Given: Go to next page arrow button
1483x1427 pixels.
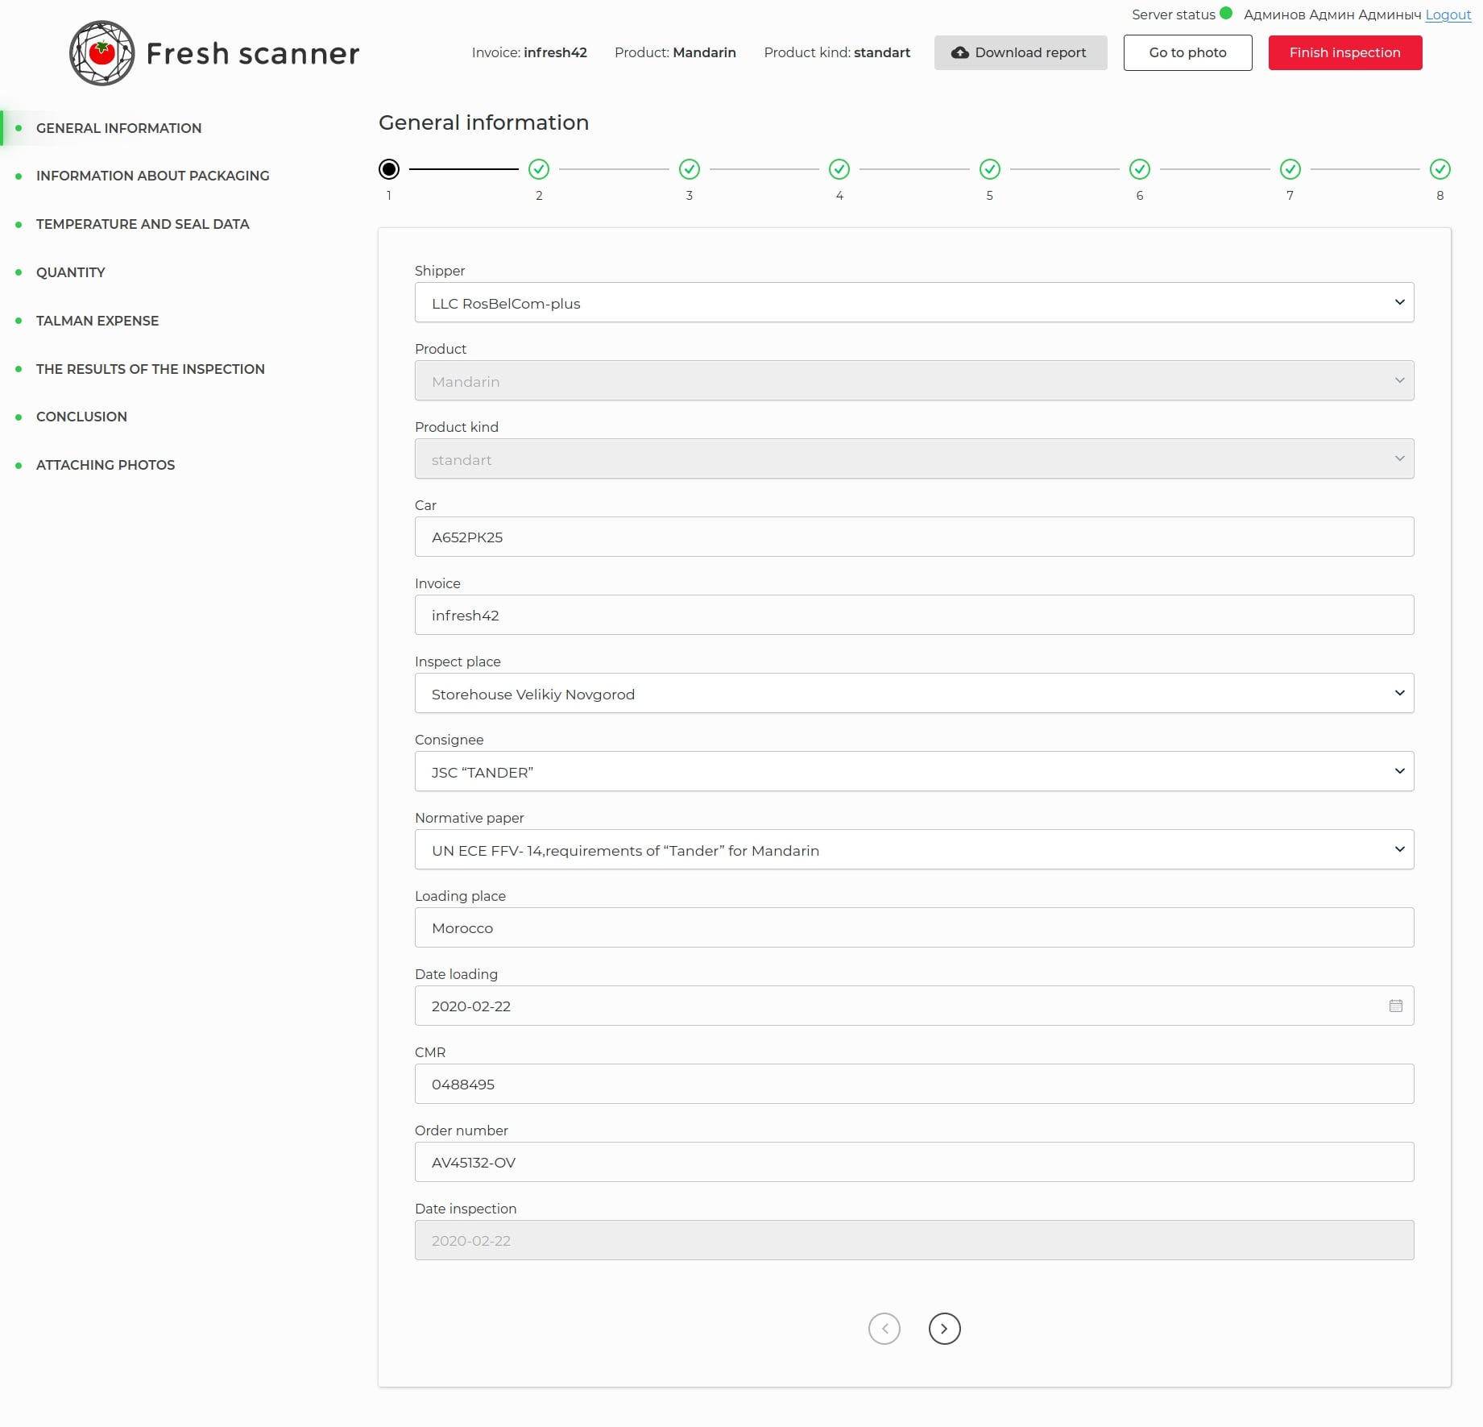Looking at the screenshot, I should (944, 1329).
